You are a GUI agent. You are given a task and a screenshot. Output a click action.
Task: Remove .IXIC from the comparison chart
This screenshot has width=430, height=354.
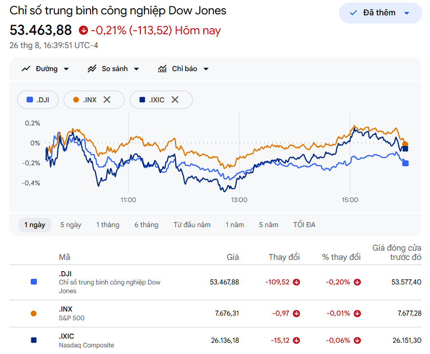point(175,100)
